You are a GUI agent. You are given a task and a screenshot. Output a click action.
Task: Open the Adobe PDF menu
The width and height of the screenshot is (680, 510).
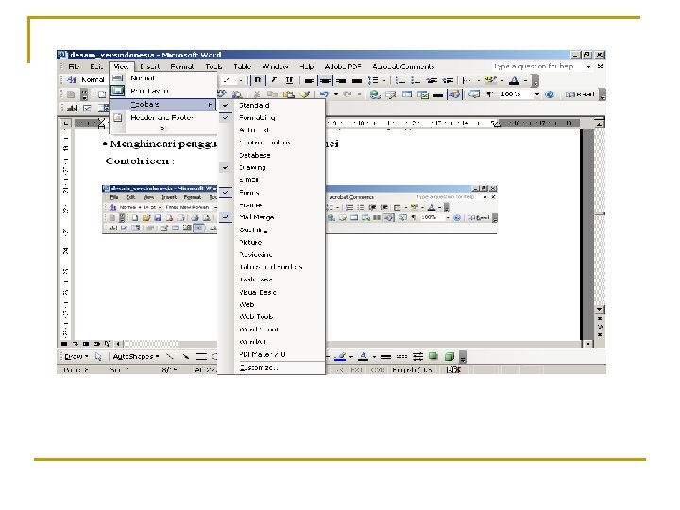coord(343,66)
